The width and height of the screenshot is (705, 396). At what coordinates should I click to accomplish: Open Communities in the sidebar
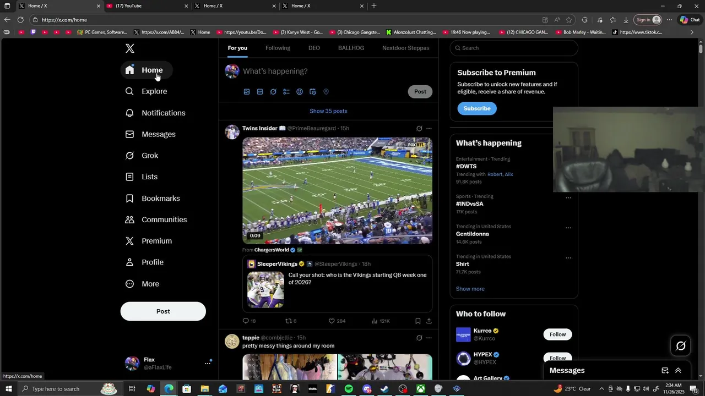point(156,220)
